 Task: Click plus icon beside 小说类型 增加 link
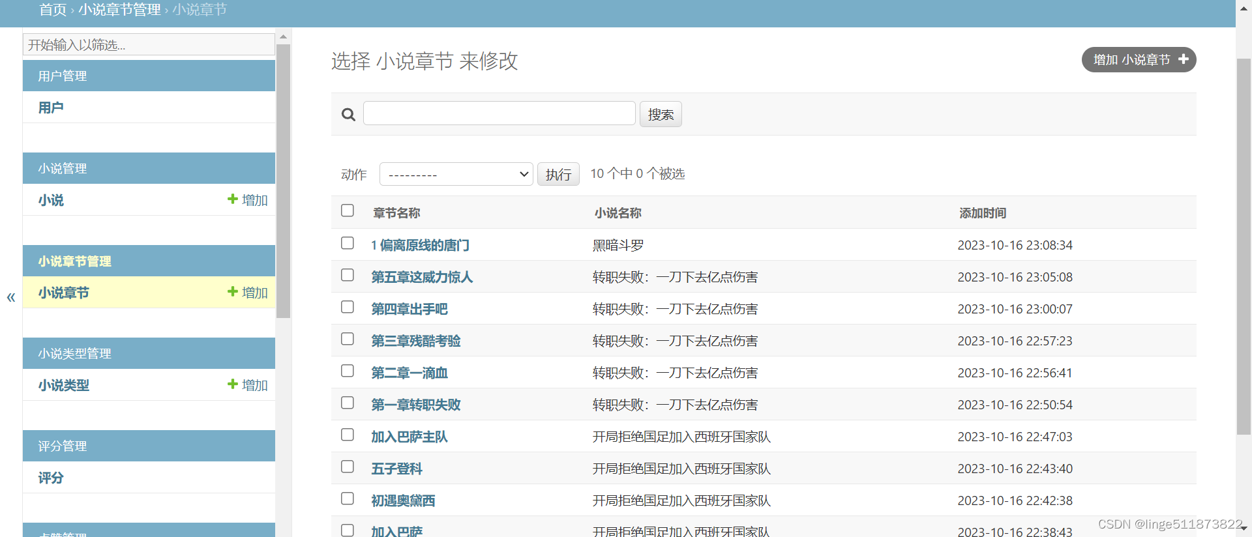click(232, 384)
